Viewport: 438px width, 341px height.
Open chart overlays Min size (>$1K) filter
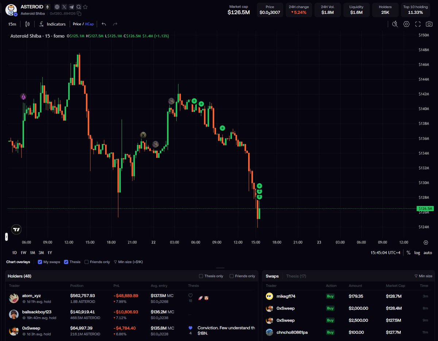tap(128, 262)
